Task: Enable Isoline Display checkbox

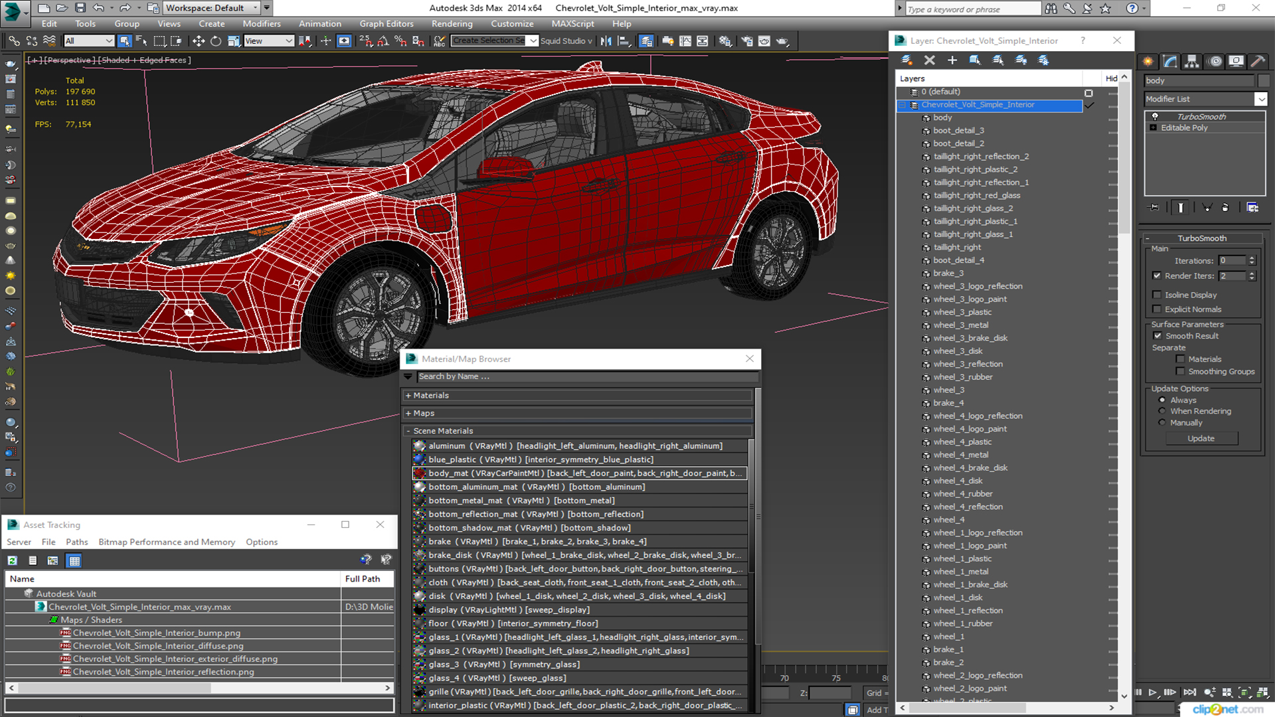Action: tap(1157, 295)
